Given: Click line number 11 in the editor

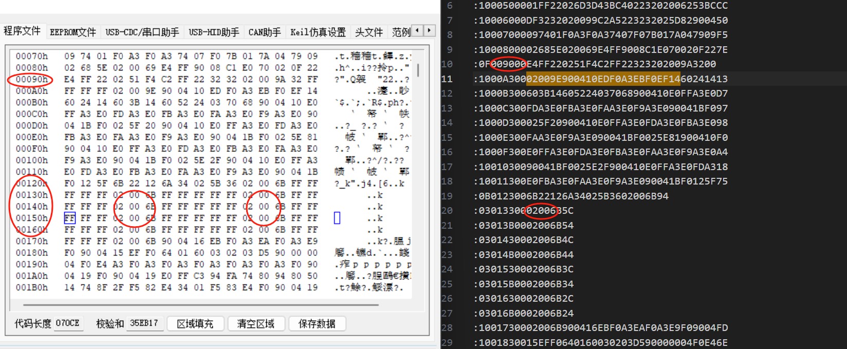Looking at the screenshot, I should pyautogui.click(x=447, y=79).
